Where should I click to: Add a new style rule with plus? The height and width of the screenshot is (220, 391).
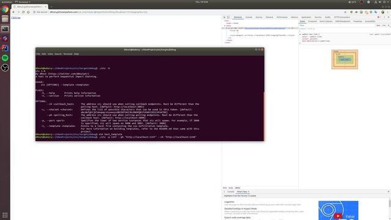(389, 26)
